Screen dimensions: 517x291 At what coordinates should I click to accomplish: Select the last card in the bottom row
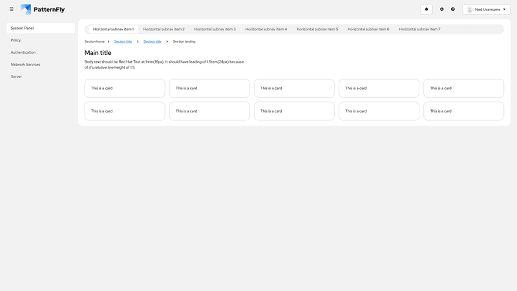click(x=463, y=111)
